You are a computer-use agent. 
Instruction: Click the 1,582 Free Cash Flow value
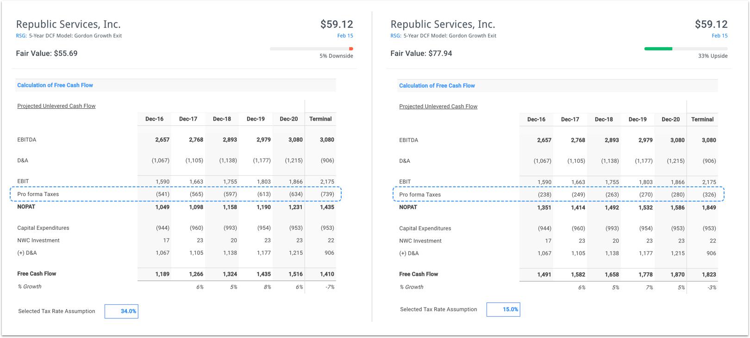tap(578, 275)
